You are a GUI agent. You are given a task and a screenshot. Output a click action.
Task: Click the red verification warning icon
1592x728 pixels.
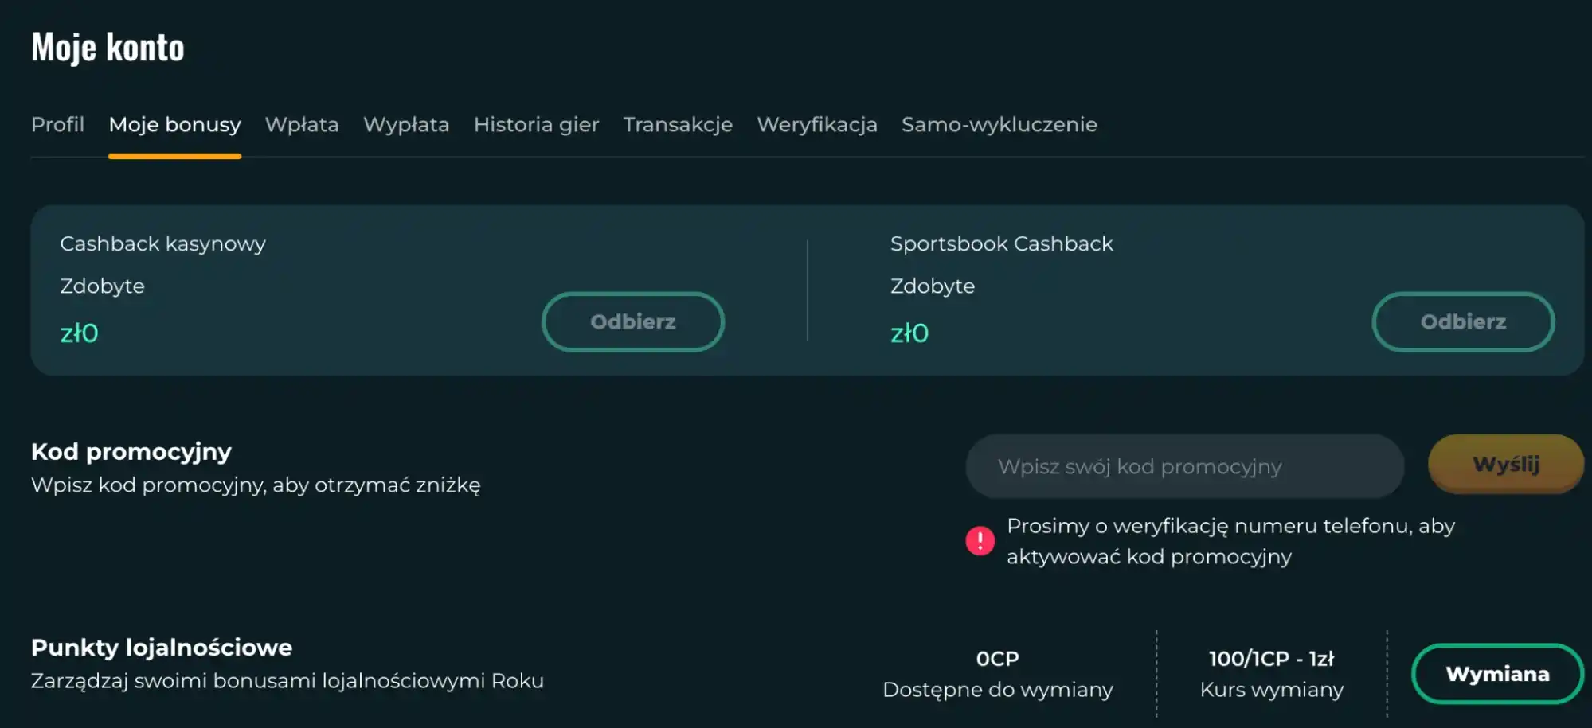981,541
